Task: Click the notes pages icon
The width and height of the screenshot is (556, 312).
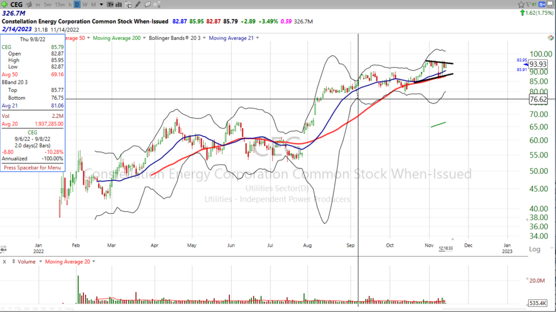Action: click(147, 5)
